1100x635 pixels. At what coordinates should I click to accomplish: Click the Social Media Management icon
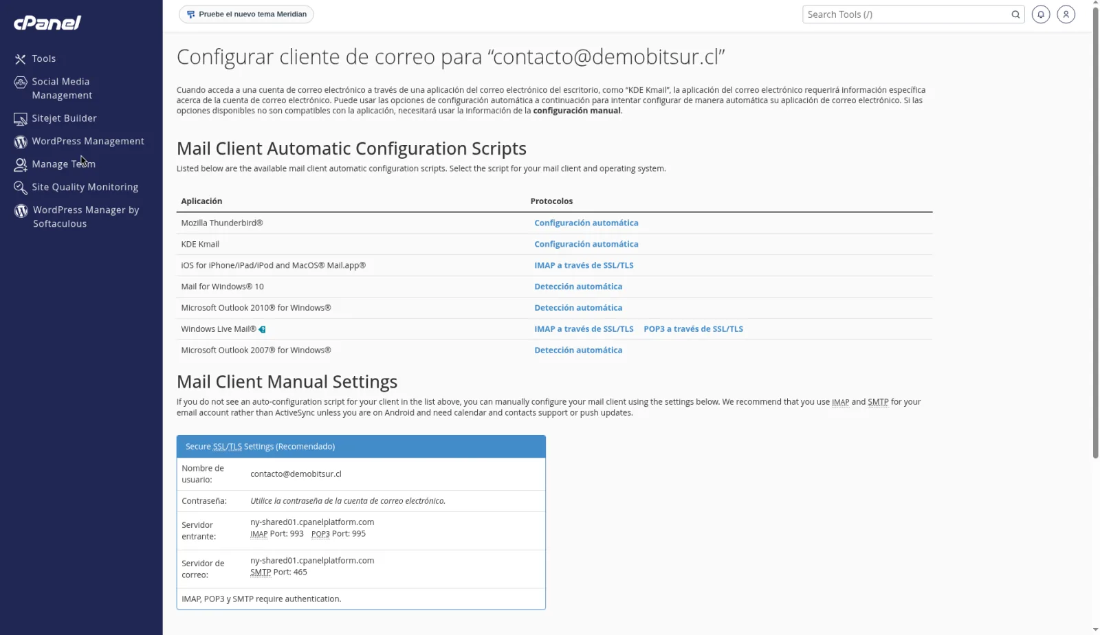coord(21,82)
